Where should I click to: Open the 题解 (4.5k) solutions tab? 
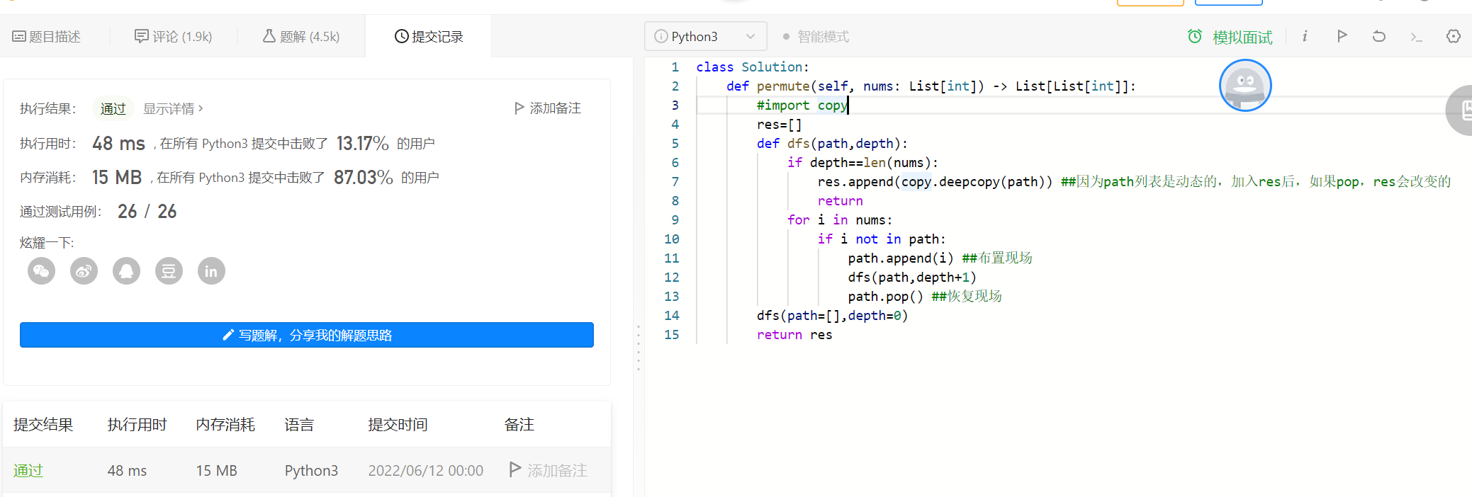tap(301, 37)
